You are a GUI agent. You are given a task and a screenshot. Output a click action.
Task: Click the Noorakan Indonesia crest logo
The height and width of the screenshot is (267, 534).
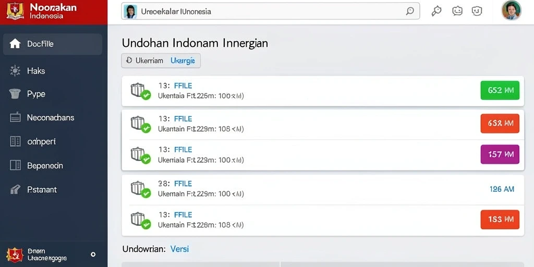pyautogui.click(x=15, y=11)
